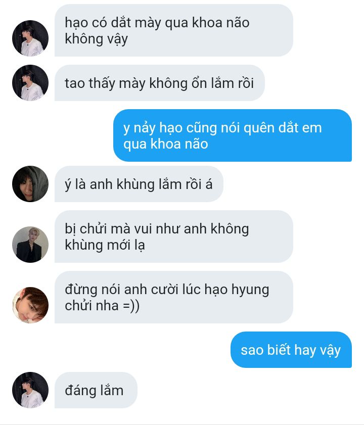Click avatar next to "tao thấy mày không ổn"
Image resolution: width=364 pixels, height=425 pixels.
click(30, 83)
